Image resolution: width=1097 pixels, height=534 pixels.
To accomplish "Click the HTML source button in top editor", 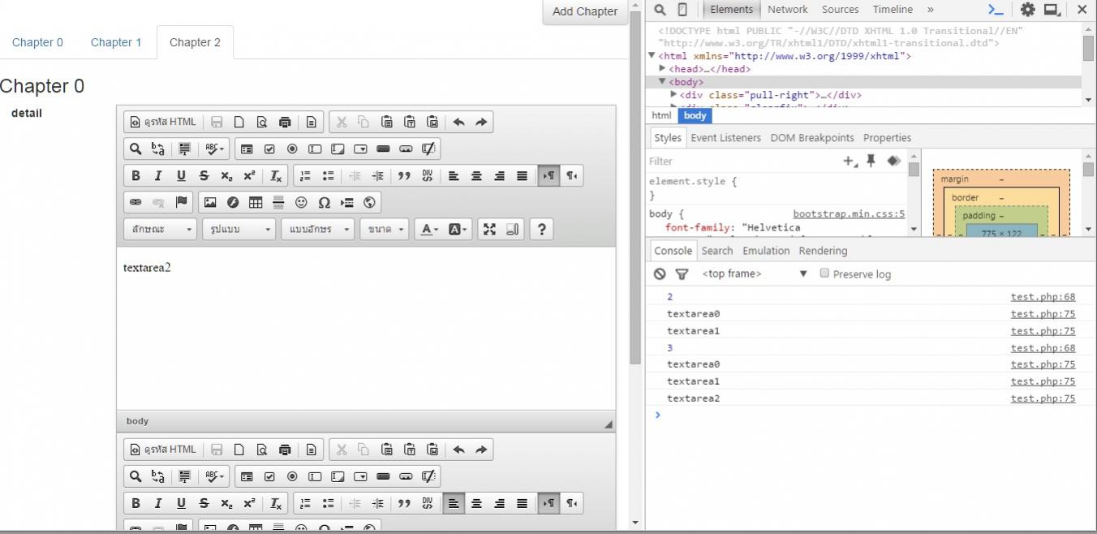I will (163, 122).
